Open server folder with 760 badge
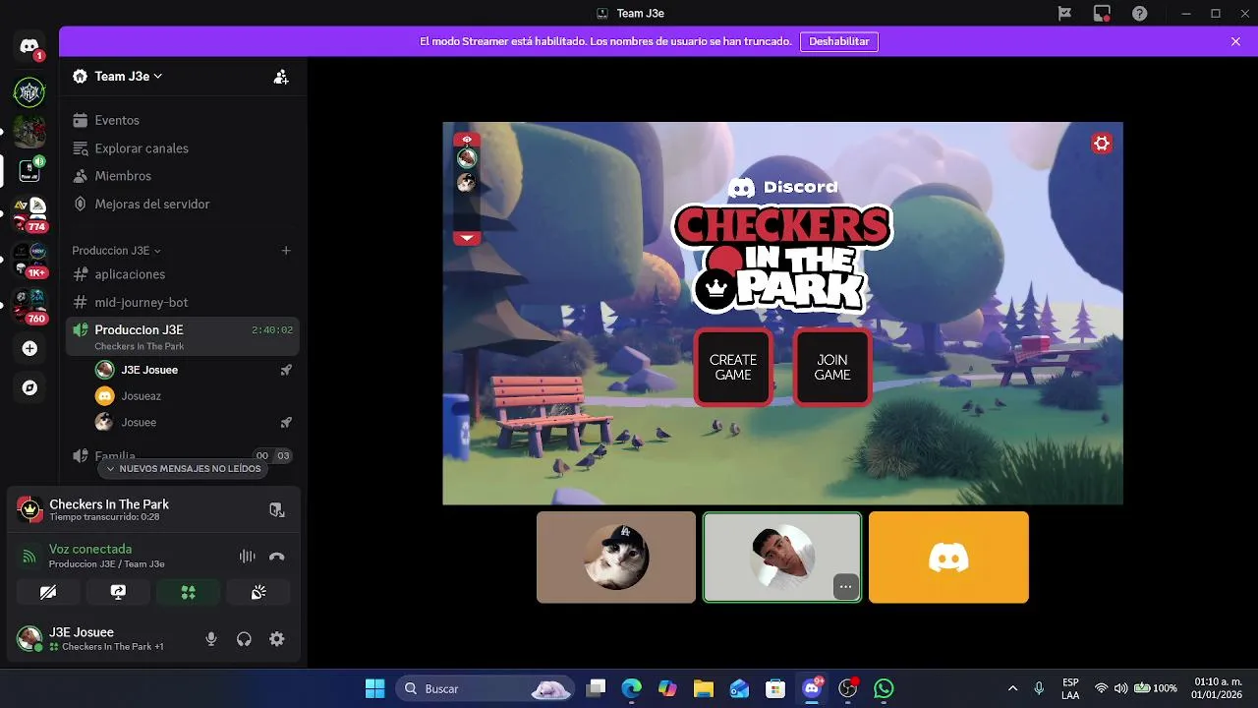The width and height of the screenshot is (1258, 708). tap(29, 307)
